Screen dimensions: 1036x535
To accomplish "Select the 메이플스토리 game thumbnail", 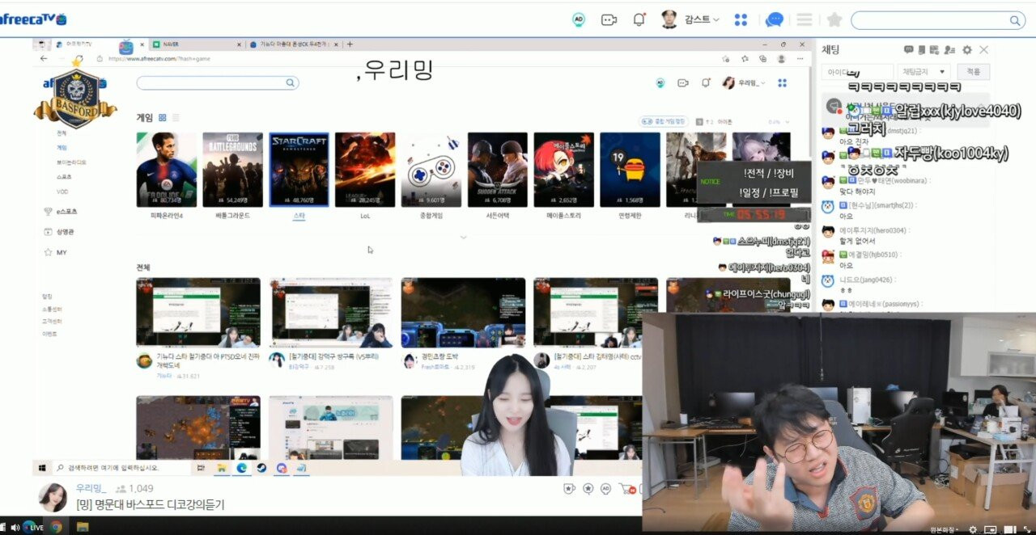I will pos(564,170).
